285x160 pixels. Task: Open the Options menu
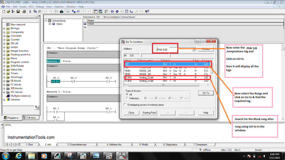59,7
